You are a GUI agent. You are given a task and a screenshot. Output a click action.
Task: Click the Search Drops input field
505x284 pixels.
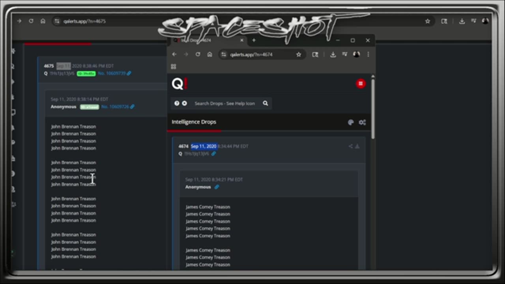click(x=225, y=103)
